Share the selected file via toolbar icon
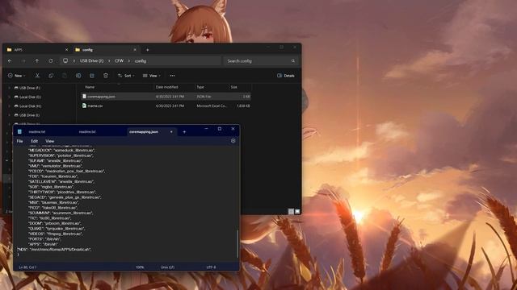The image size is (517, 290). [x=92, y=76]
